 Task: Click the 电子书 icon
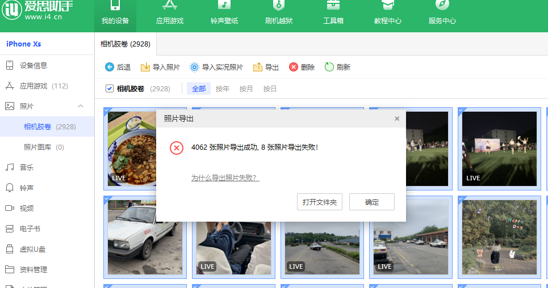[x=10, y=228]
